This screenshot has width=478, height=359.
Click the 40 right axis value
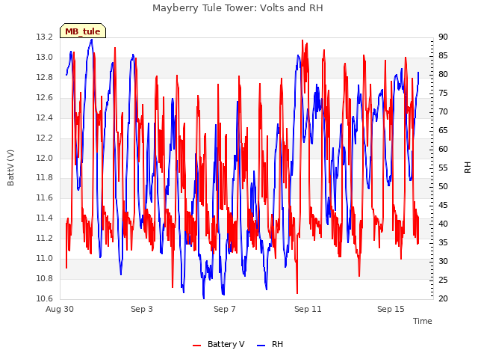tap(443, 224)
